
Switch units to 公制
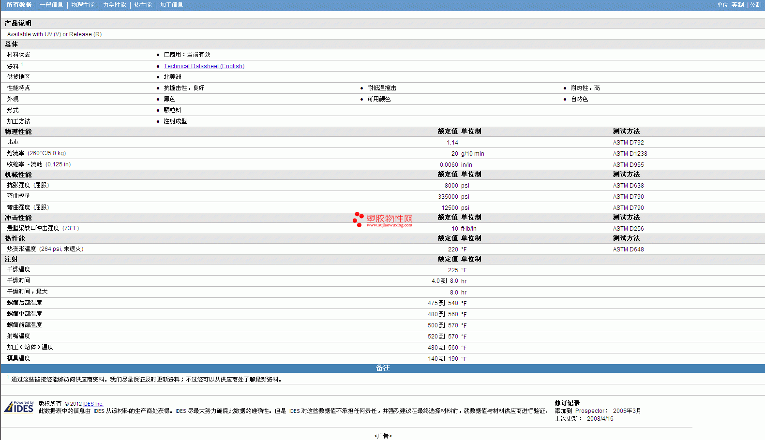pos(755,5)
